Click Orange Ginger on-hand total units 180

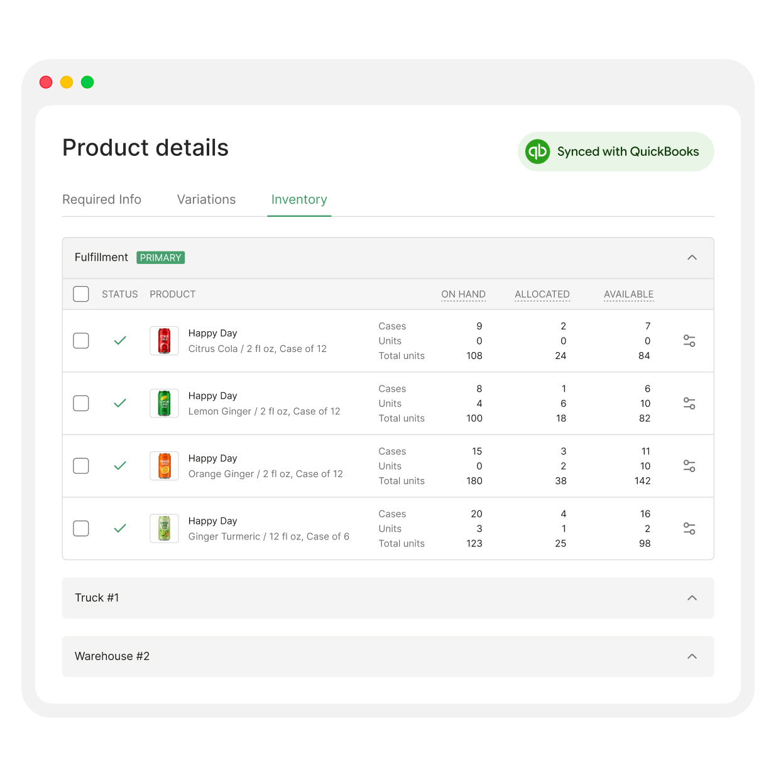[474, 481]
